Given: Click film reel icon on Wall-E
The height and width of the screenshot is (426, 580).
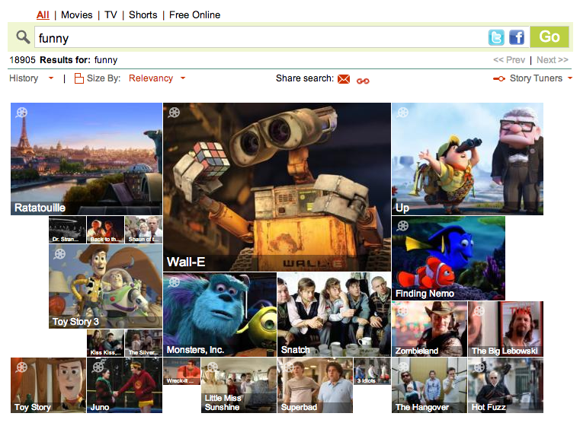Looking at the screenshot, I should point(174,113).
